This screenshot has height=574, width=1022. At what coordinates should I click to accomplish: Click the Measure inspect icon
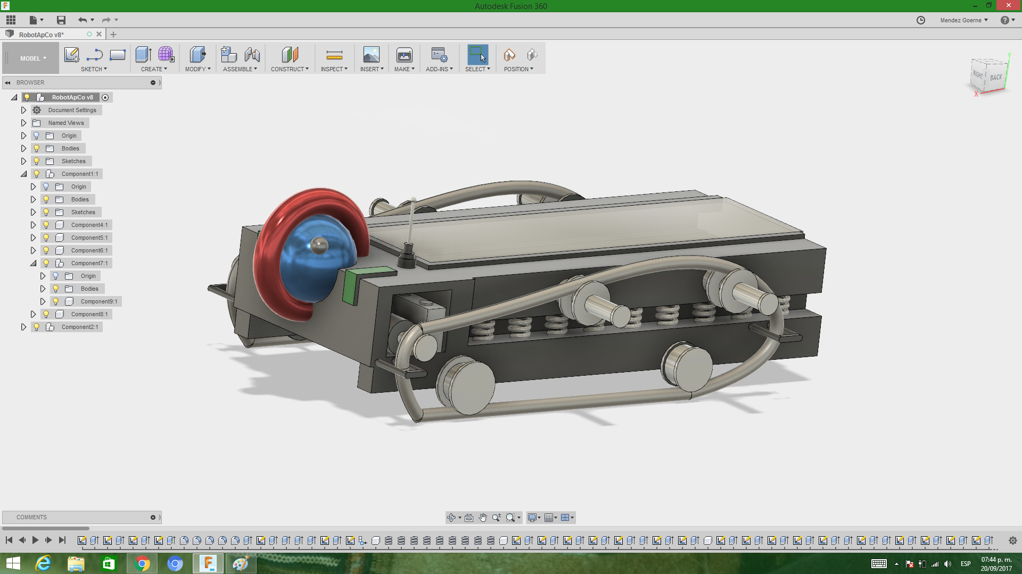334,55
